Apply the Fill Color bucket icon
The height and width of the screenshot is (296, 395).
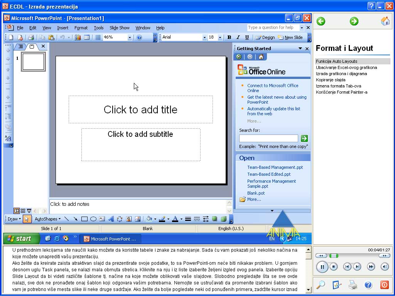coord(150,219)
